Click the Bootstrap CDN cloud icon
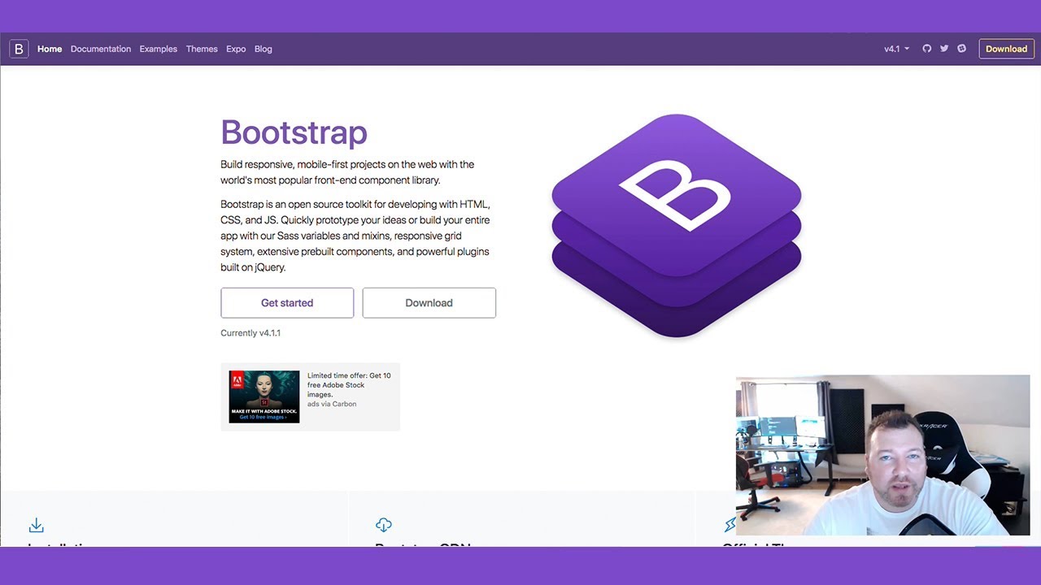The width and height of the screenshot is (1041, 585). click(384, 525)
